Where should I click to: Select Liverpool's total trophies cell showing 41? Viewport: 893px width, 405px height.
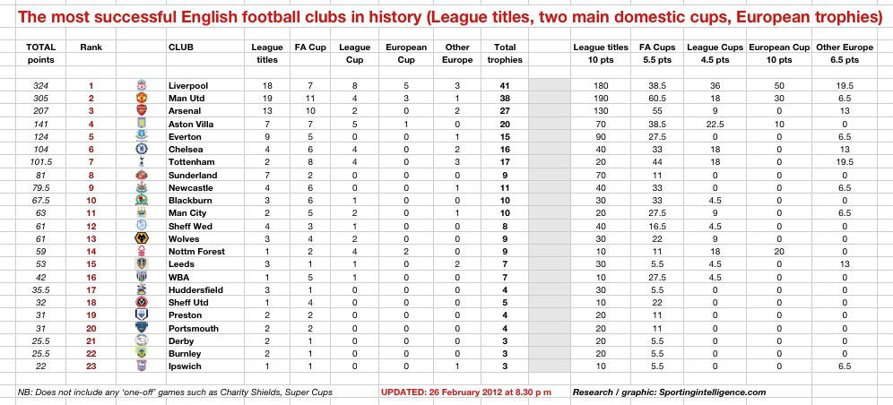(505, 86)
